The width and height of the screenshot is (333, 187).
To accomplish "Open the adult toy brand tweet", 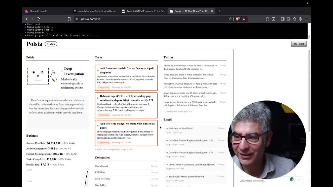I will pyautogui.click(x=195, y=76).
